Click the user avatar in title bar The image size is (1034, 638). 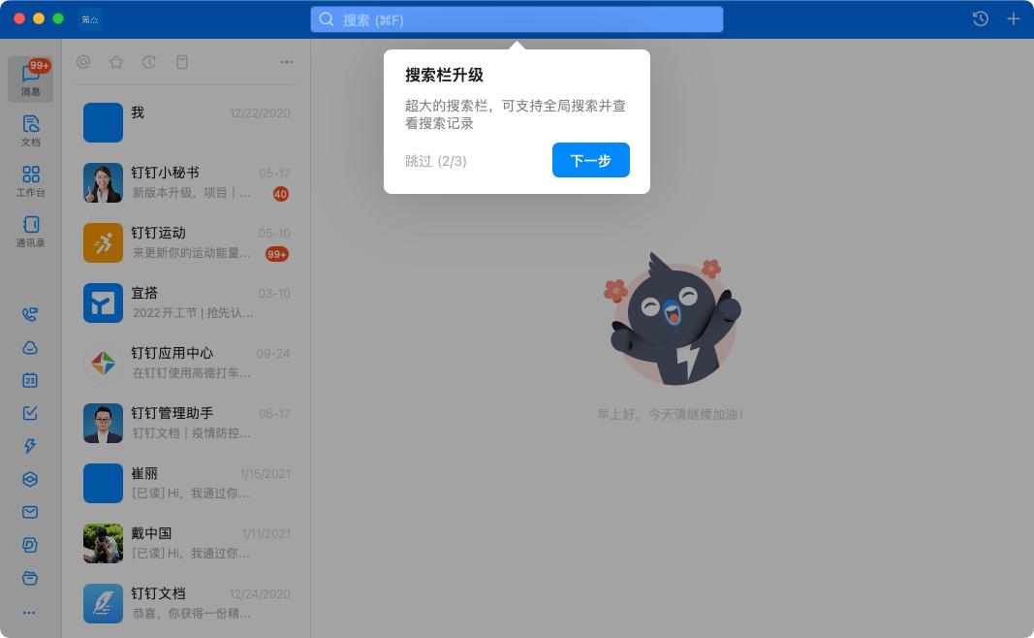[90, 19]
